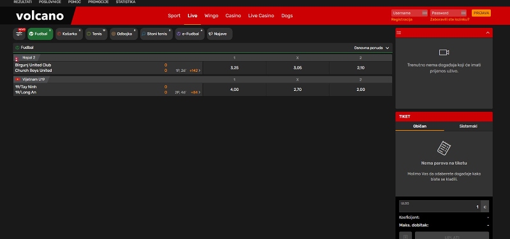The width and height of the screenshot is (510, 239).
Task: Pick odds 2,10 for Church Boys United
Action: (x=361, y=68)
